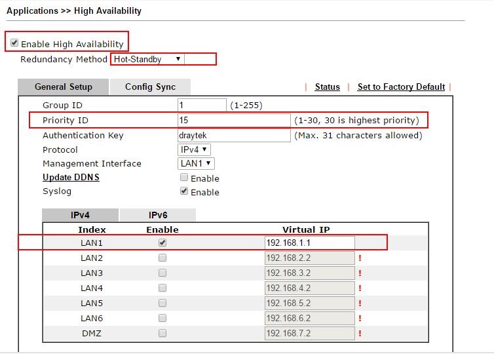Uncheck the LAN1 enable checkbox

coord(162,243)
